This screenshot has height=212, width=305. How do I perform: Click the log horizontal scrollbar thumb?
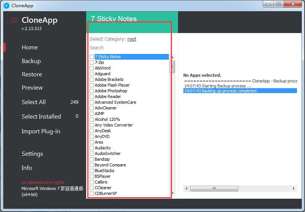point(214,188)
